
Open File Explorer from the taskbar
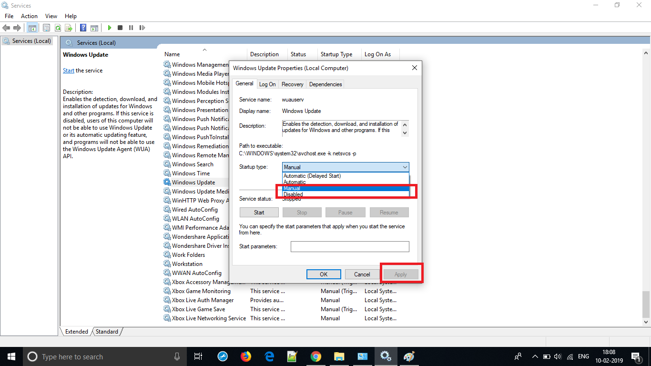point(339,356)
